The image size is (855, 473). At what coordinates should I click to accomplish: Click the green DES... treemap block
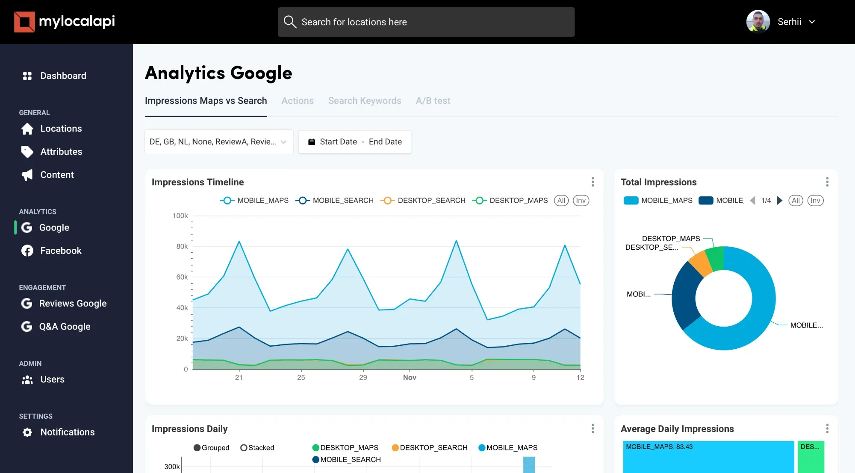[x=811, y=457]
